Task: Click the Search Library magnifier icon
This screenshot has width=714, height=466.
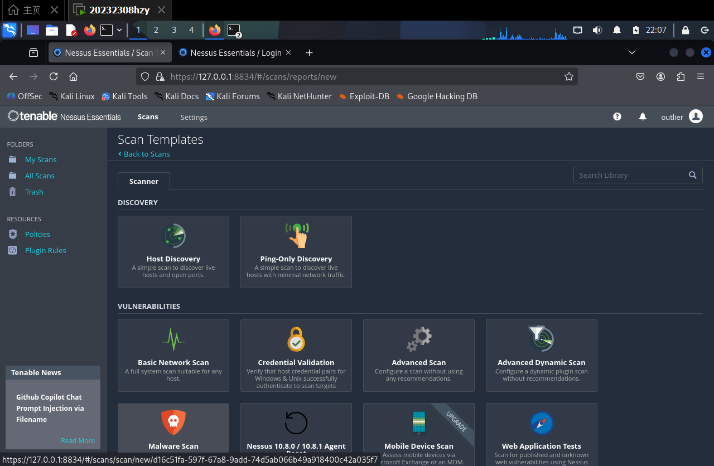Action: [x=693, y=175]
